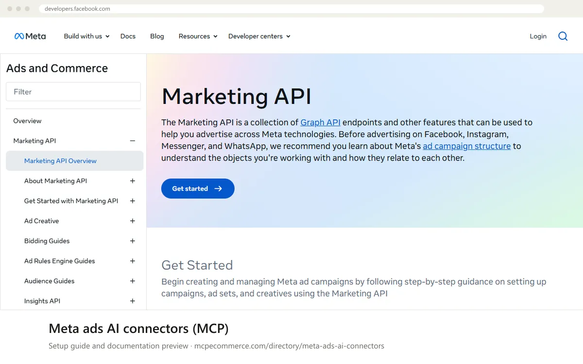Open the About Marketing API page
Image resolution: width=583 pixels, height=364 pixels.
[55, 181]
